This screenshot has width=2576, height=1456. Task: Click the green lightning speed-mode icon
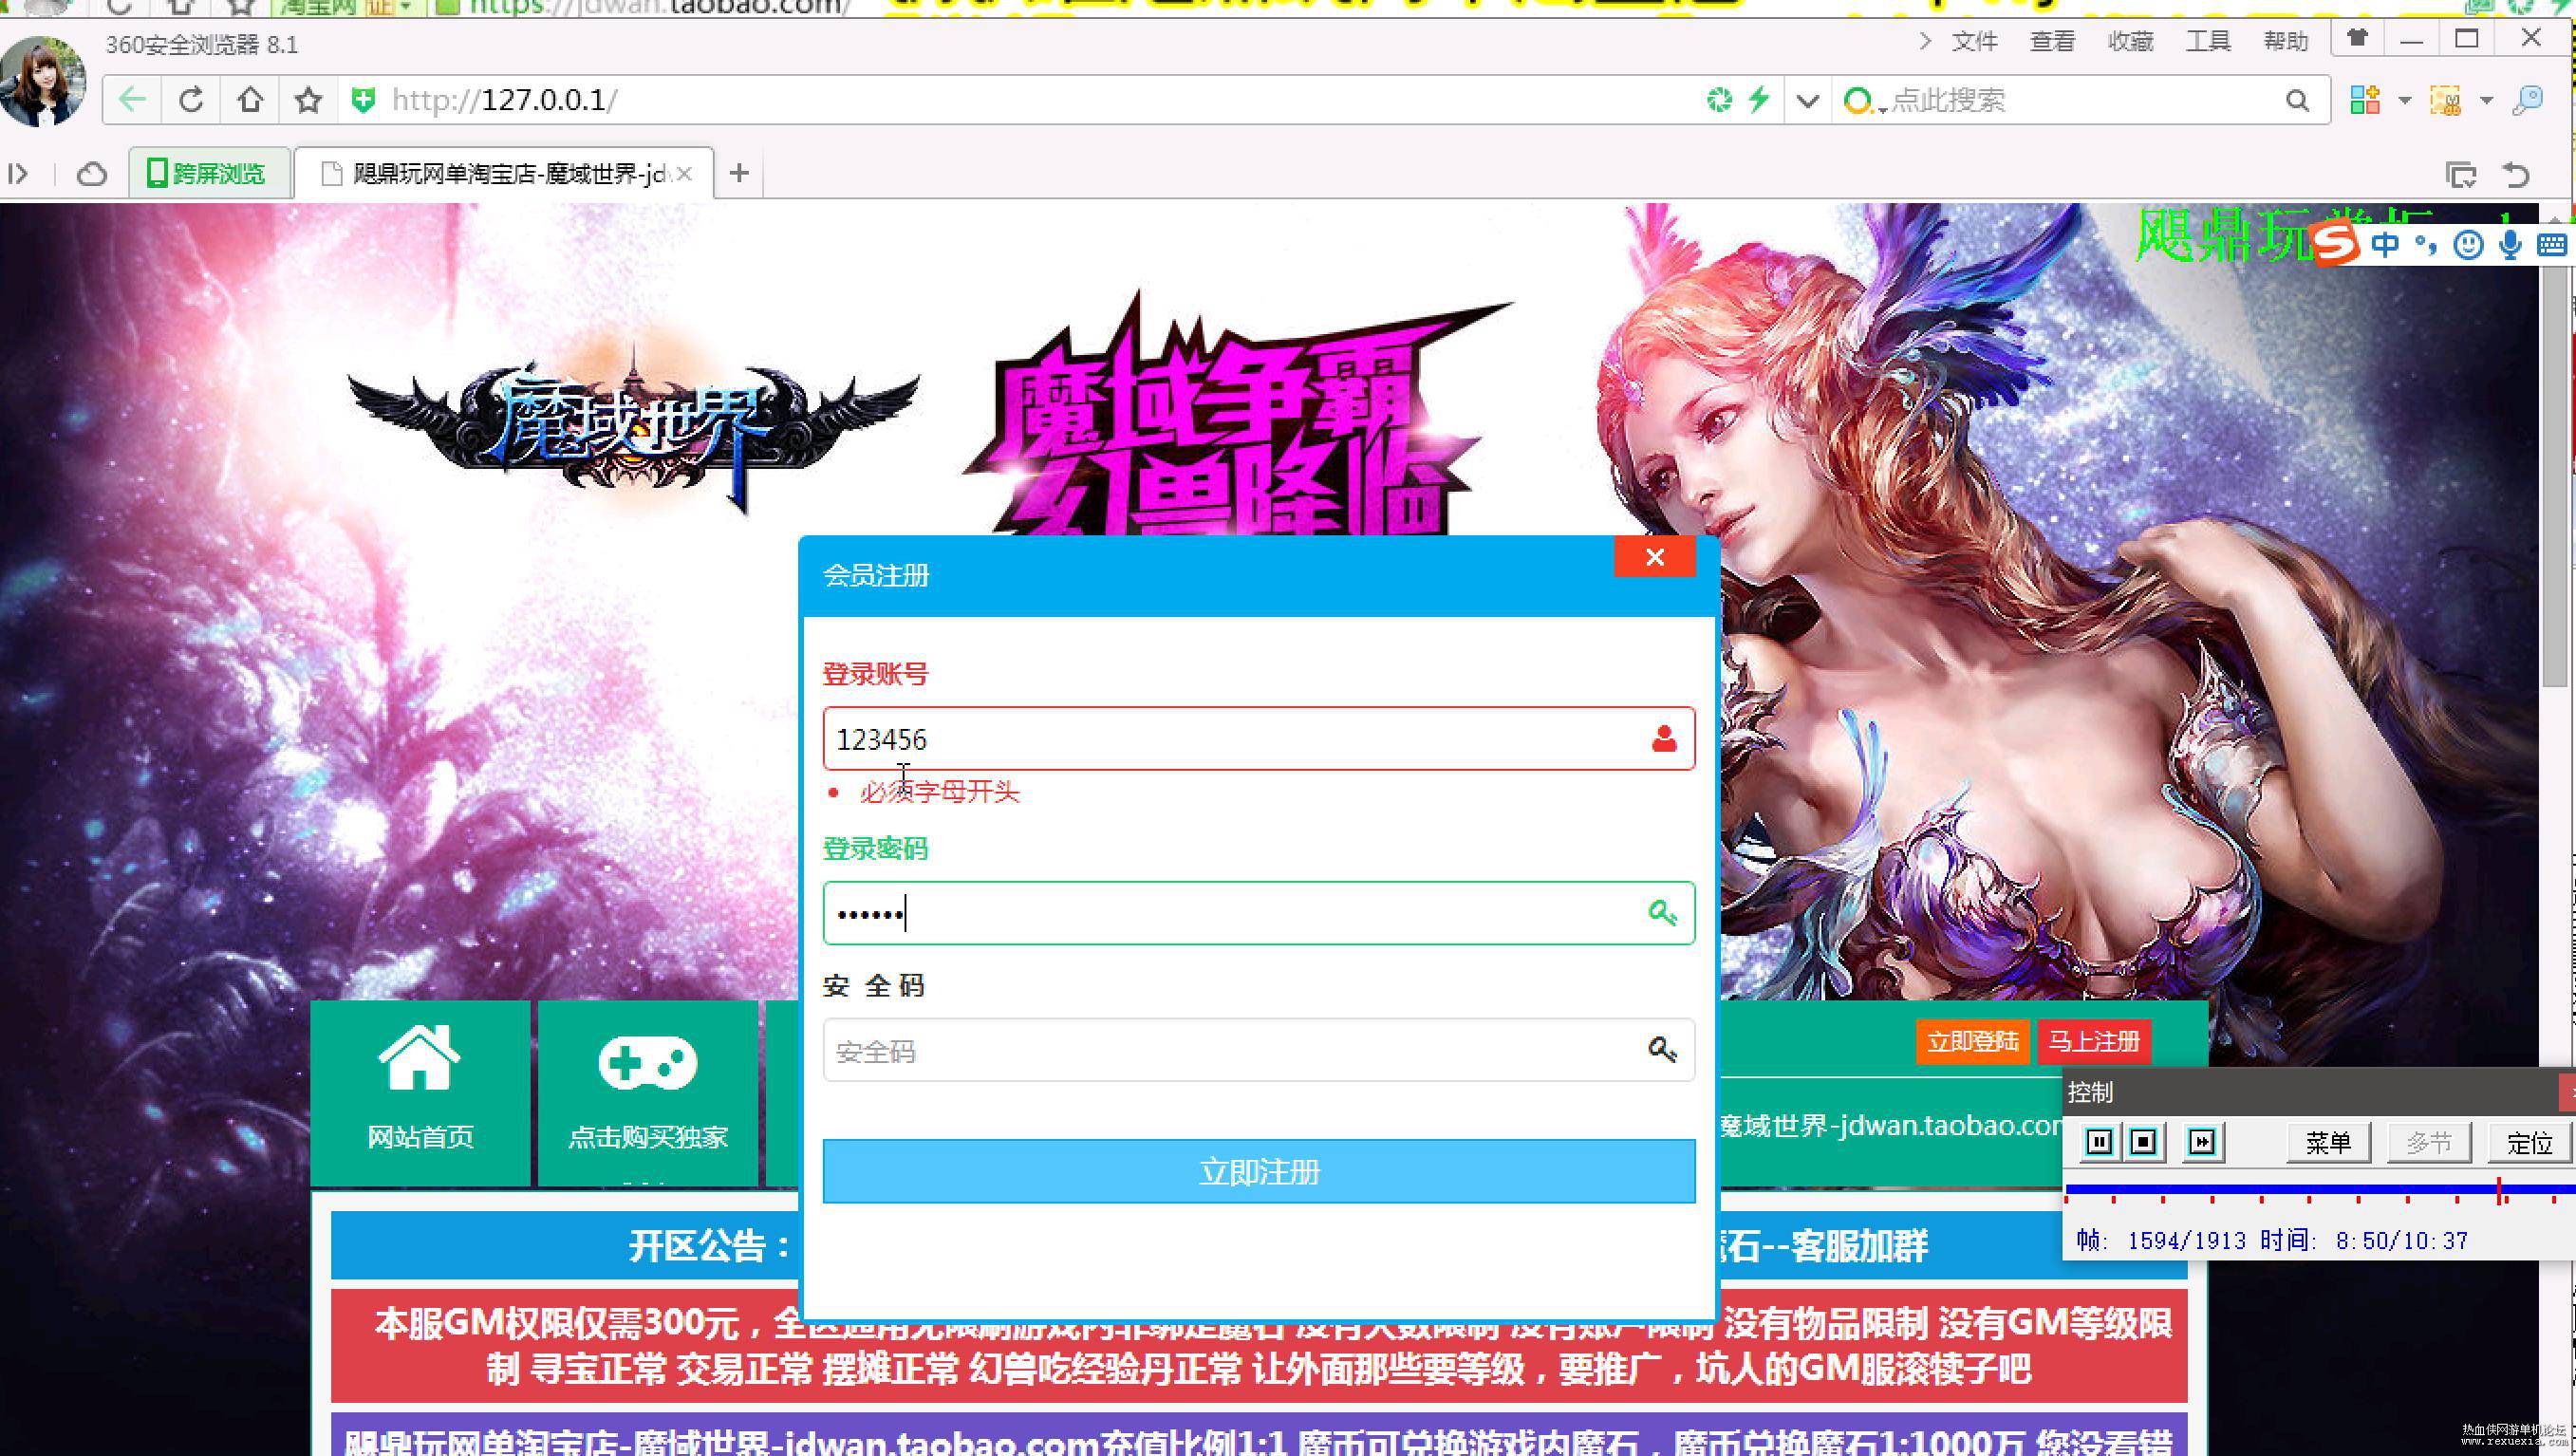(x=1759, y=99)
